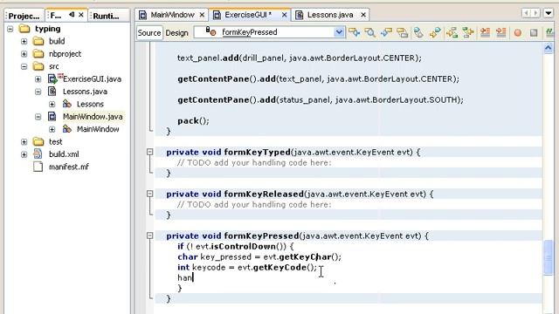
Task: Open the formKeyPressed member dropdown
Action: coord(339,32)
